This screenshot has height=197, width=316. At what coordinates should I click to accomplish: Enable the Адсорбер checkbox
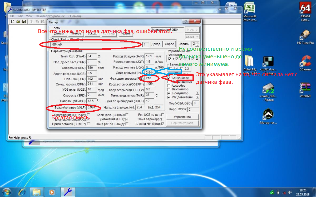pyautogui.click(x=169, y=86)
